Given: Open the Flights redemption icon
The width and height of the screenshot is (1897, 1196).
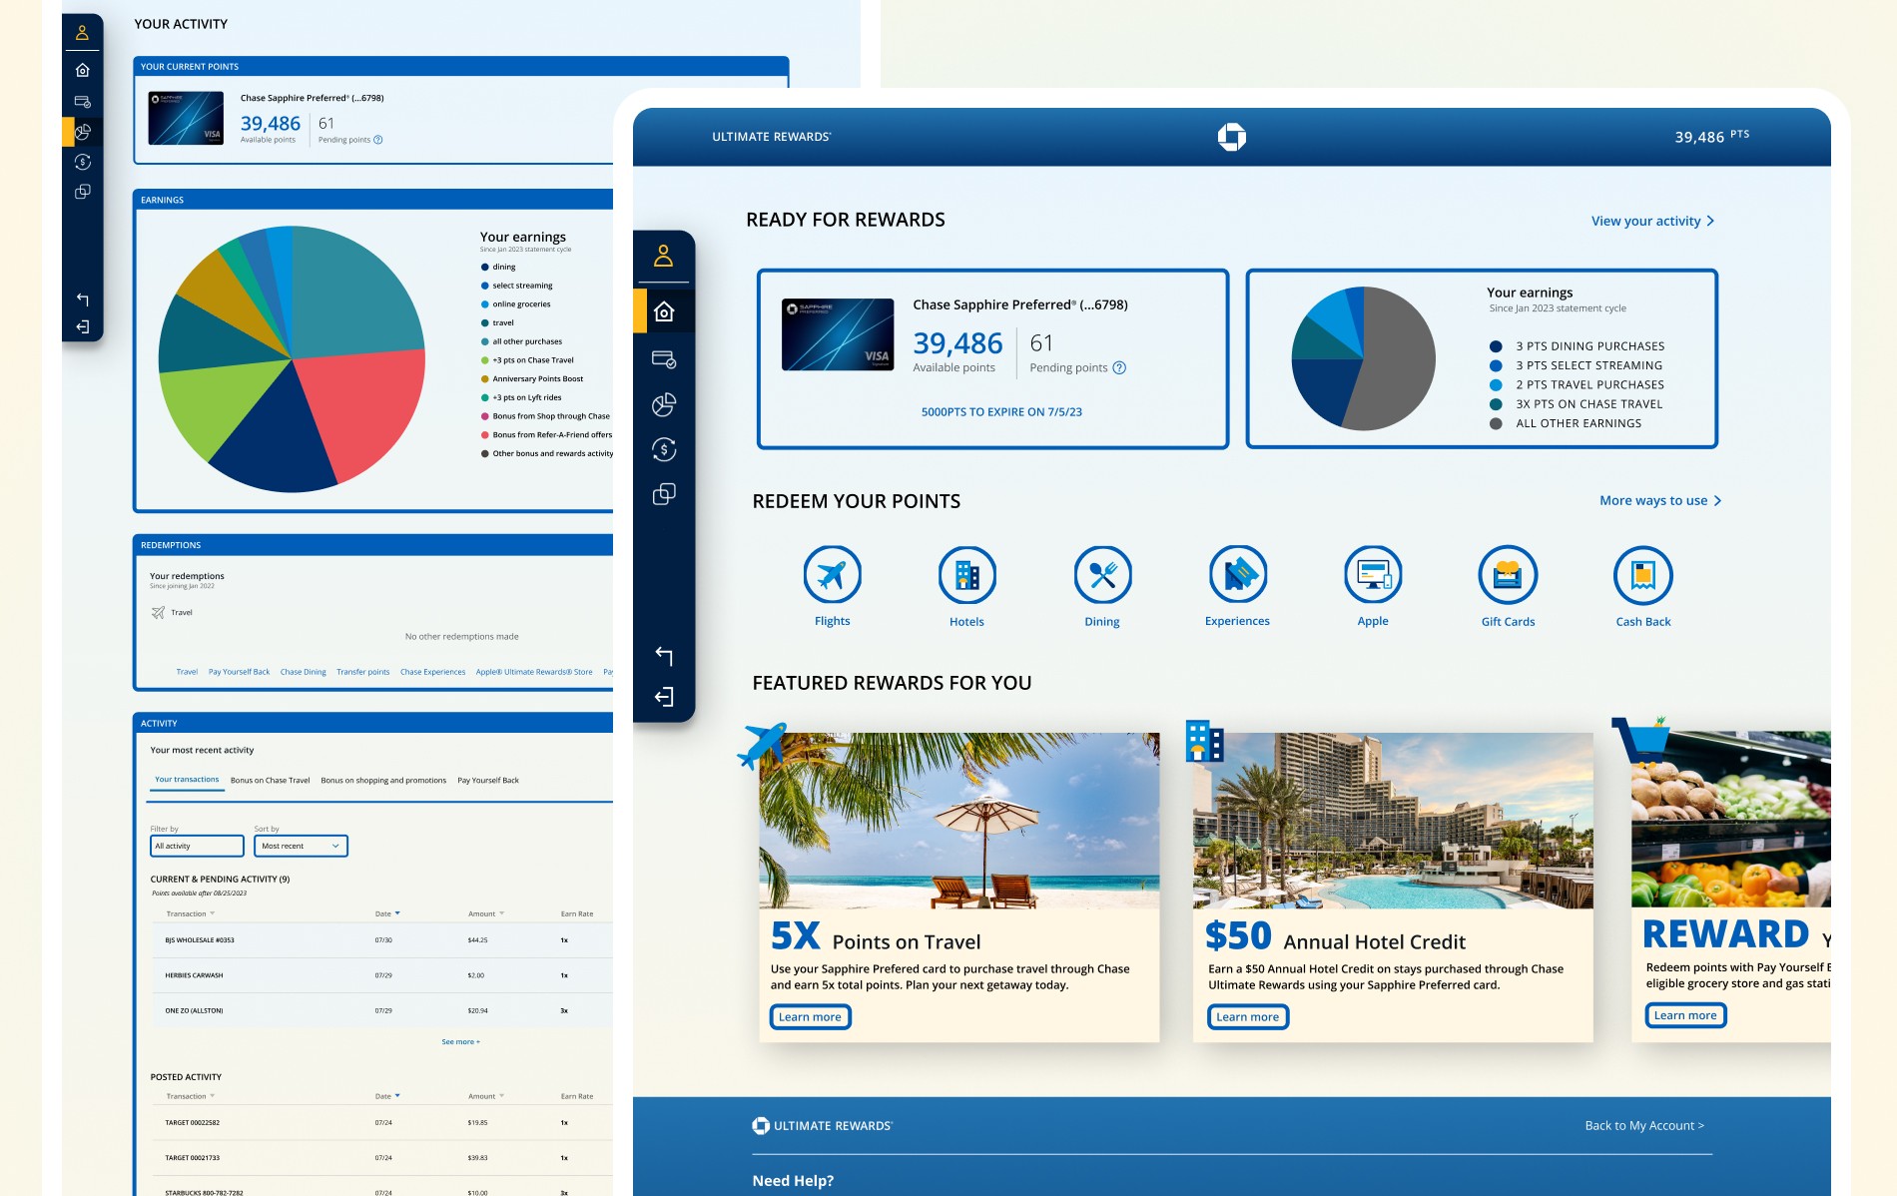Looking at the screenshot, I should pyautogui.click(x=833, y=575).
